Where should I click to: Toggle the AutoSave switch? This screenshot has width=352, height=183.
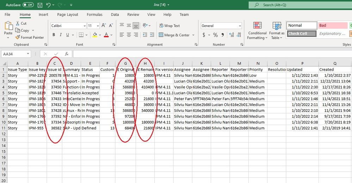(x=28, y=5)
